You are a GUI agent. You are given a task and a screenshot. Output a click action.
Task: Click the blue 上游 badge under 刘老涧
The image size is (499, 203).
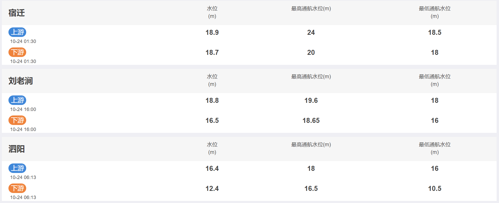tap(17, 100)
